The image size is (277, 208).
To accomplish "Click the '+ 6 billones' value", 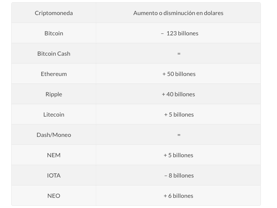I will (178, 196).
